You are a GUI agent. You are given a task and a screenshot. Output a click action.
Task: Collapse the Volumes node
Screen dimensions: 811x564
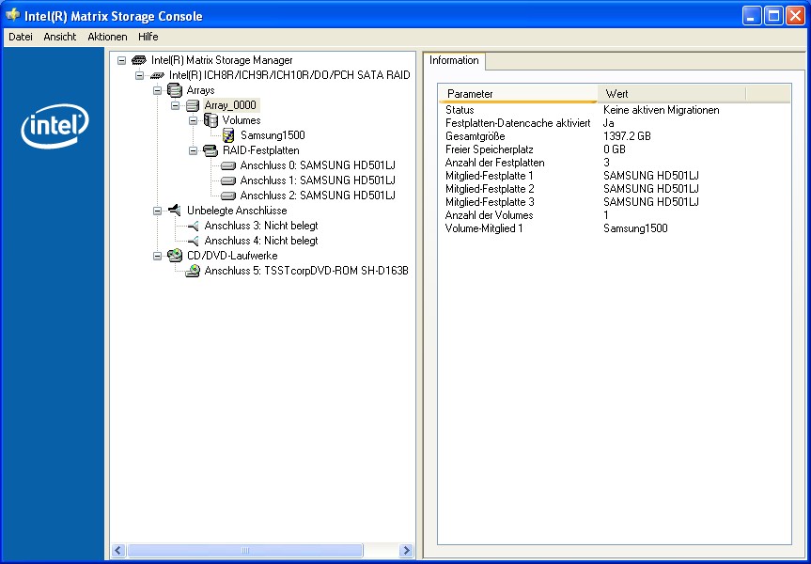(x=193, y=120)
